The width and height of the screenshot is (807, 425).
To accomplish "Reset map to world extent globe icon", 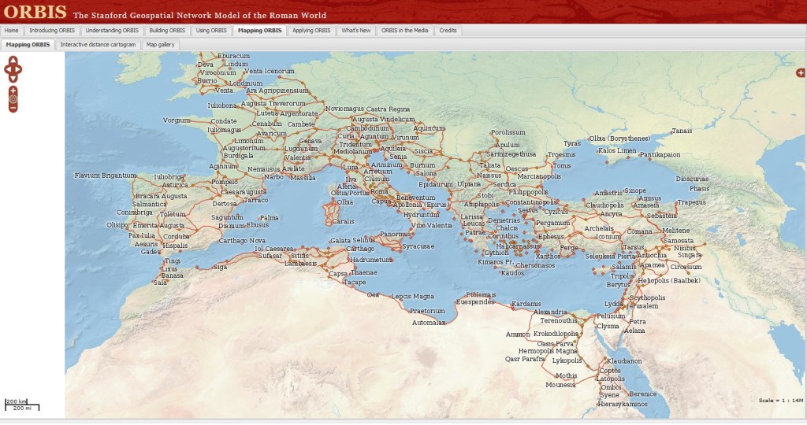I will pos(13,99).
